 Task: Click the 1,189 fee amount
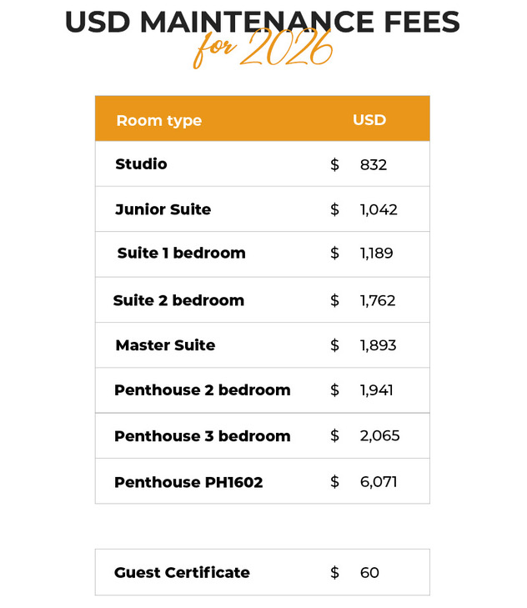pyautogui.click(x=376, y=254)
